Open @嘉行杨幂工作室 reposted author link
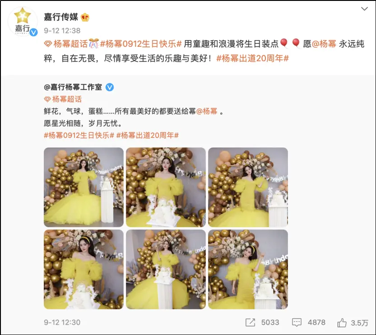 point(73,87)
